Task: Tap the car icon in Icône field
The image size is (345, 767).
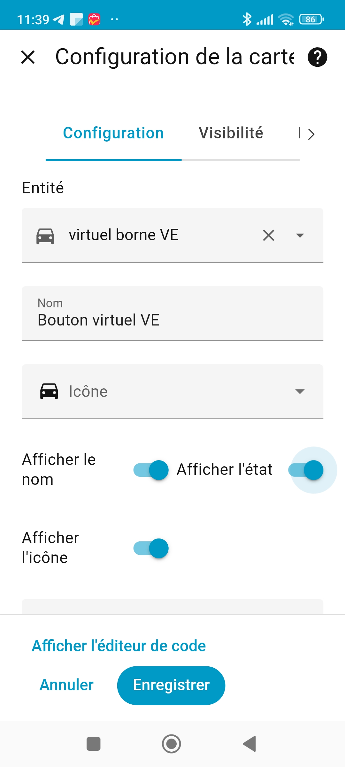Action: (49, 391)
